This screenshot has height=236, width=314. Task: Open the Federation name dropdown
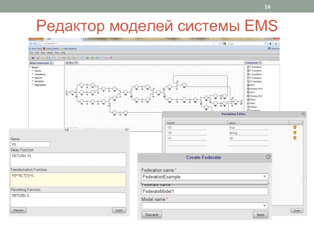pos(265,177)
